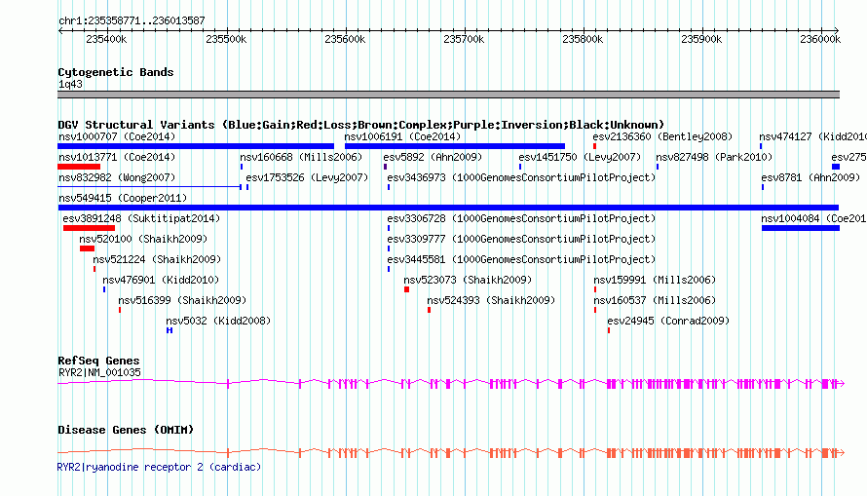Click nsv159991 (Mills2006) label
The width and height of the screenshot is (867, 496).
pyautogui.click(x=655, y=280)
